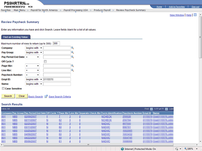This screenshot has height=151, width=202.
Task: Open Pay Period End Date lookup icon
Action: tap(72, 57)
